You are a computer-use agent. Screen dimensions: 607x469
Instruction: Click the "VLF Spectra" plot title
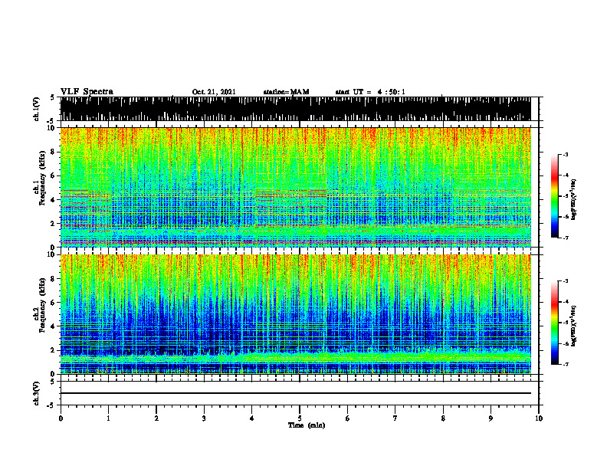tap(87, 92)
